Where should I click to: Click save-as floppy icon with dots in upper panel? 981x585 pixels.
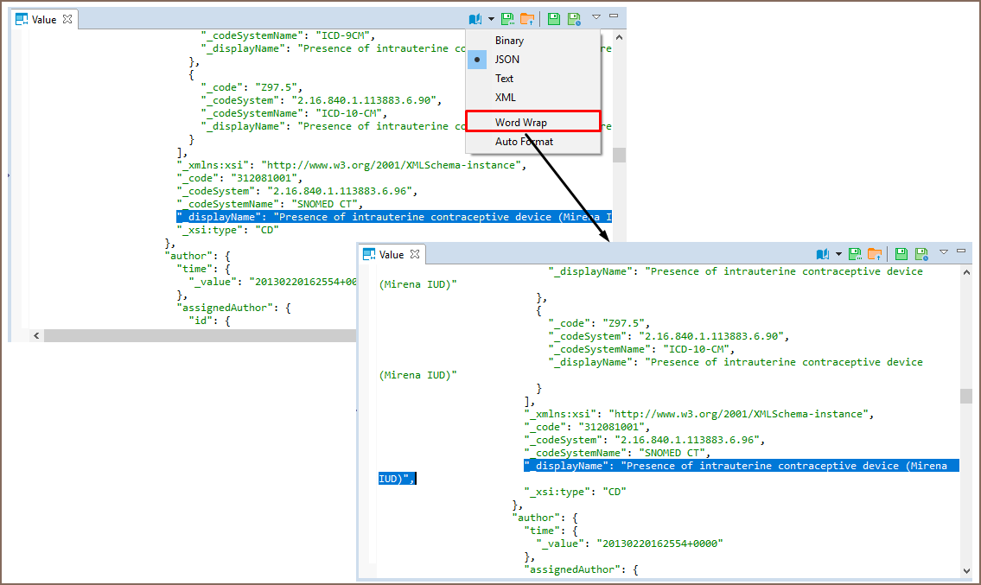[507, 18]
